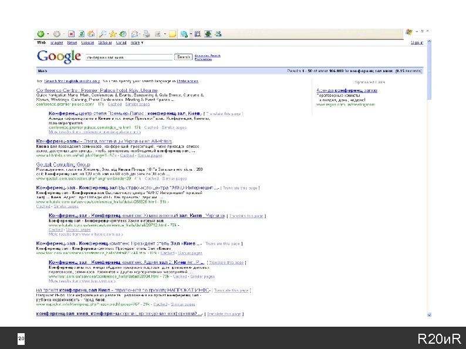The image size is (466, 349).
Task: Click Cached under conference.premier-palace.com result
Action: click(114, 104)
